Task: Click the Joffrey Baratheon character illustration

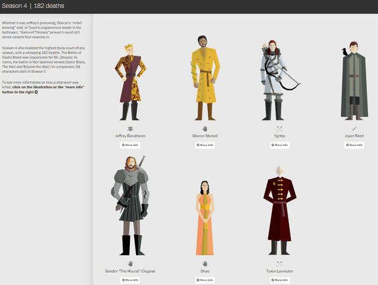Action: tap(130, 79)
